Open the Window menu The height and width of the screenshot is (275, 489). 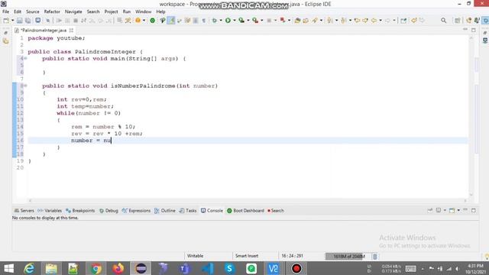click(143, 11)
